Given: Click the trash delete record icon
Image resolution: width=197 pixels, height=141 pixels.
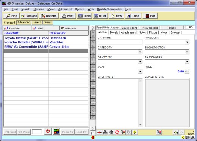Looking at the screenshot, I should (111, 132).
